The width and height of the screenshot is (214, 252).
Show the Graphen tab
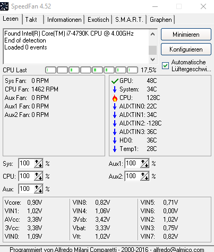click(x=161, y=20)
